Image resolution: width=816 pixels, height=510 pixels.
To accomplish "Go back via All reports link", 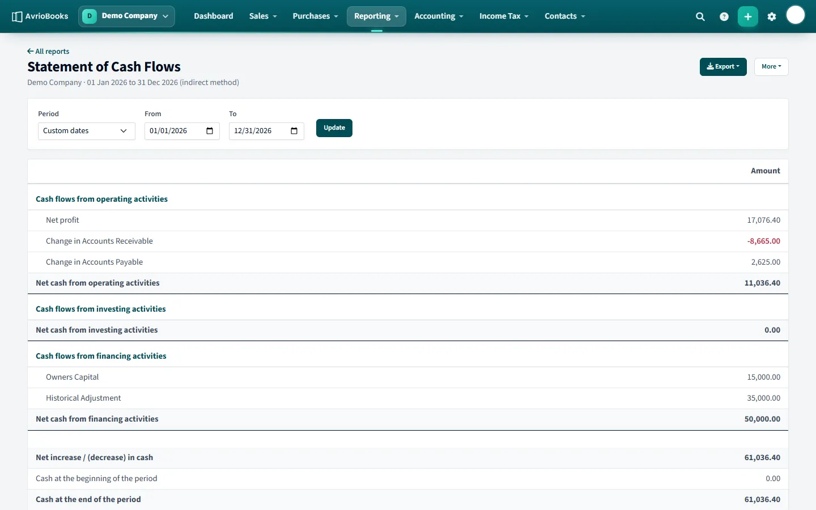I will coord(48,51).
